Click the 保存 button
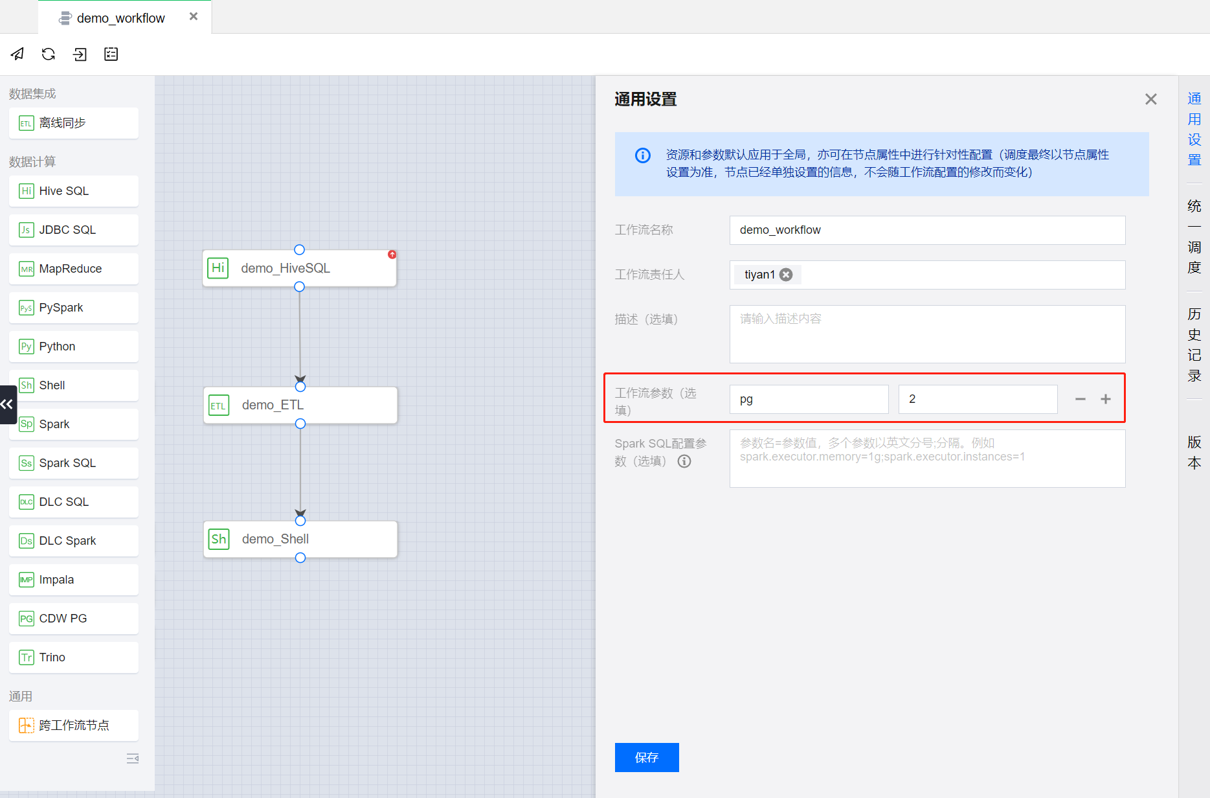The image size is (1210, 798). 647,757
